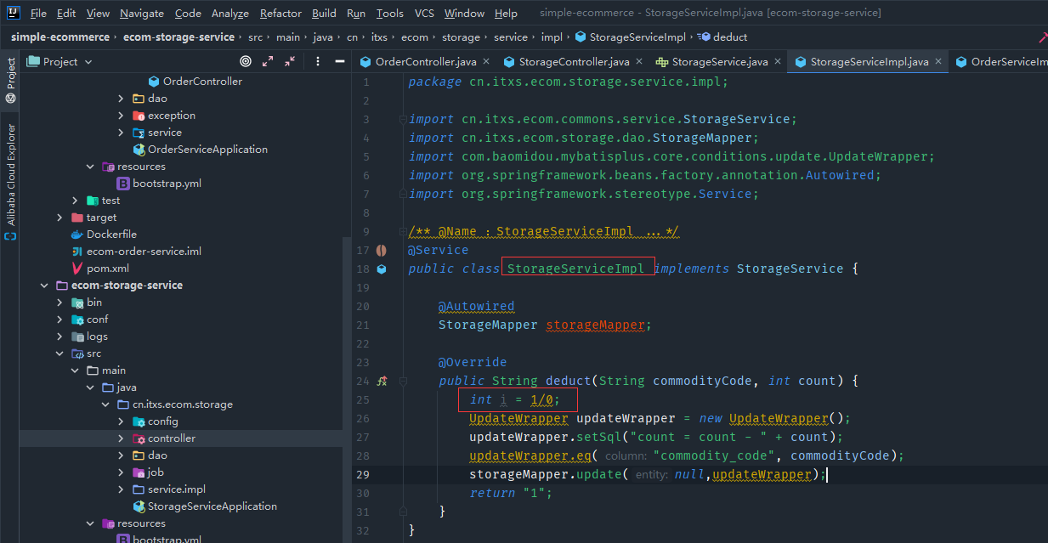This screenshot has width=1048, height=543.
Task: Switch to StorageService.java tab
Action: tap(720, 61)
